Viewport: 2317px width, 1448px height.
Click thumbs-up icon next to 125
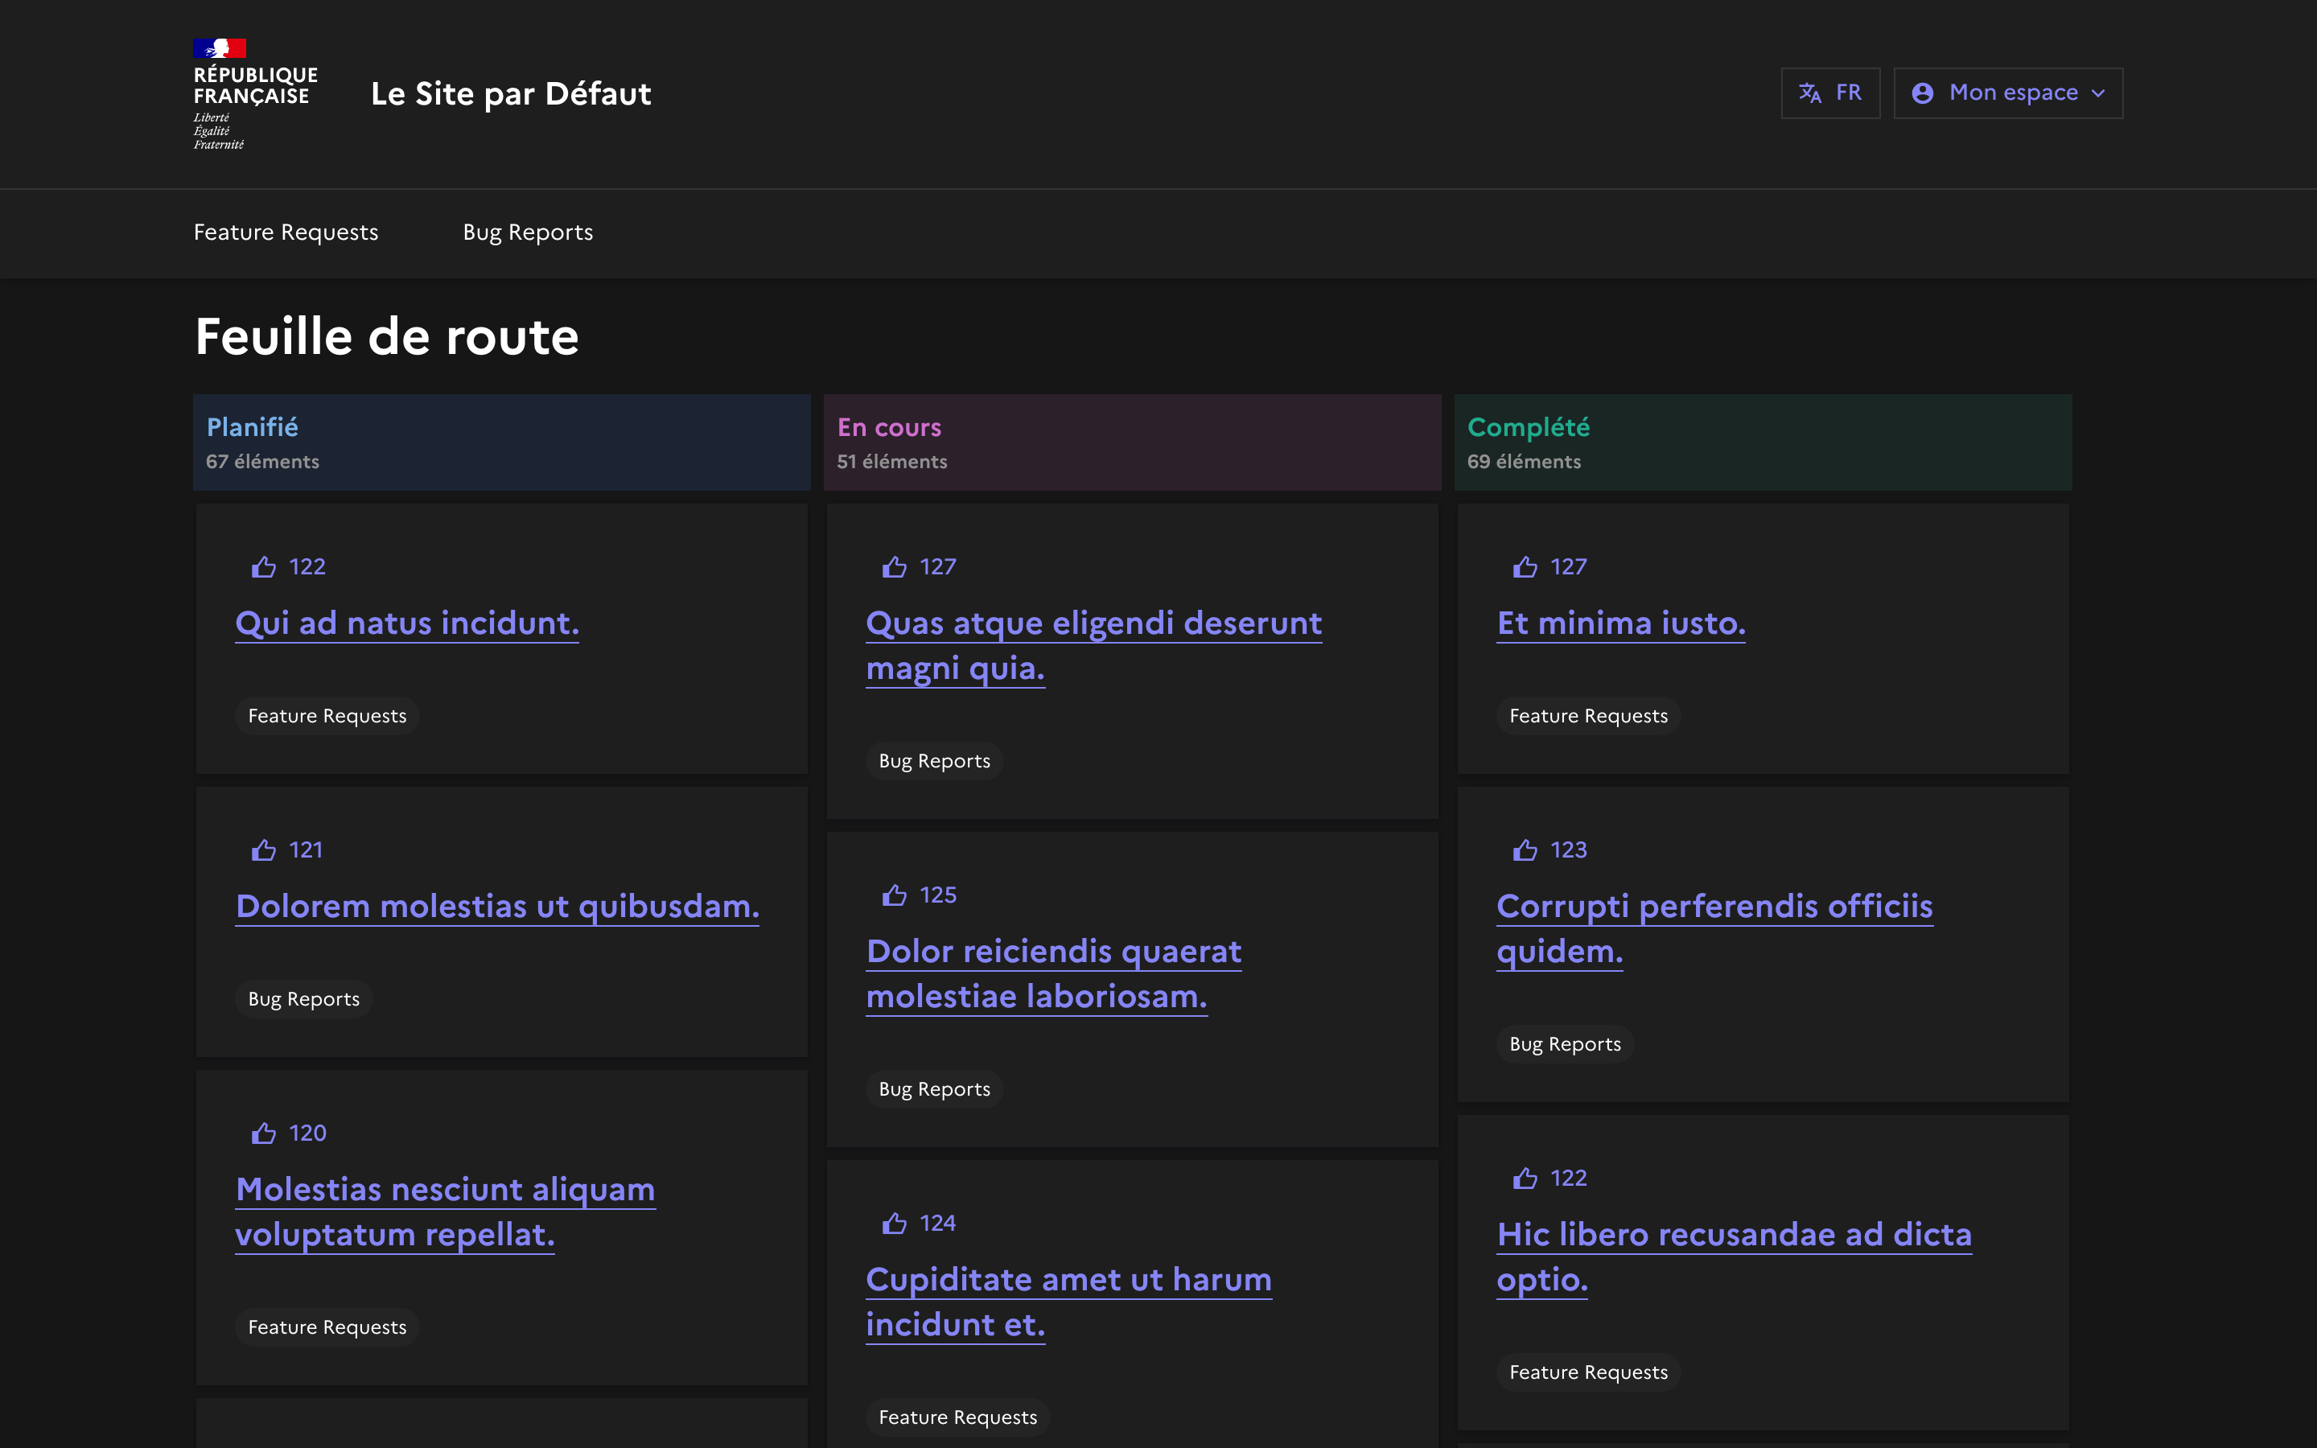coord(895,895)
